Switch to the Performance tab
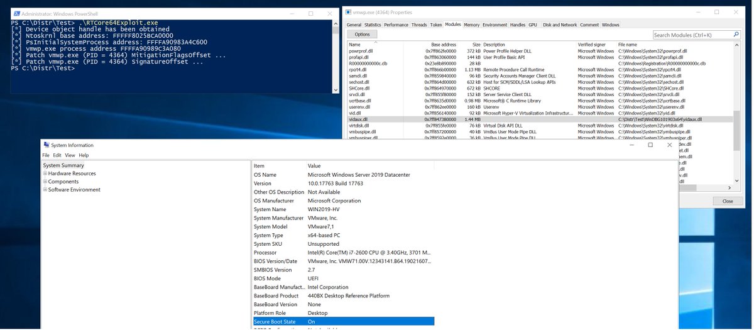This screenshot has height=330, width=754. (396, 25)
